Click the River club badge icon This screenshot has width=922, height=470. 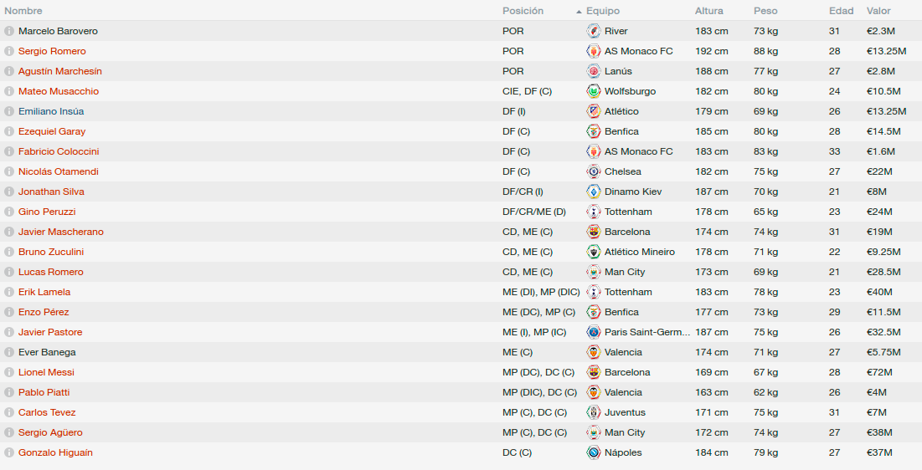(x=593, y=31)
